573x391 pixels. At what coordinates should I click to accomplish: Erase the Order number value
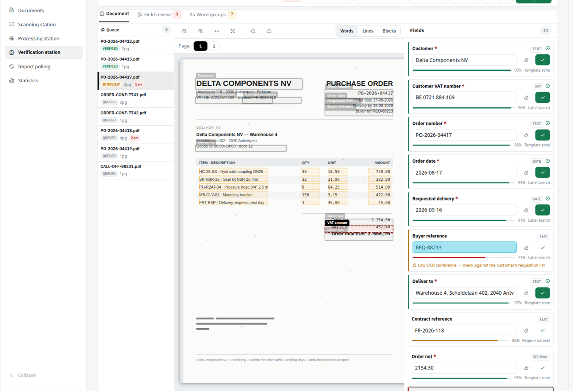(x=526, y=135)
